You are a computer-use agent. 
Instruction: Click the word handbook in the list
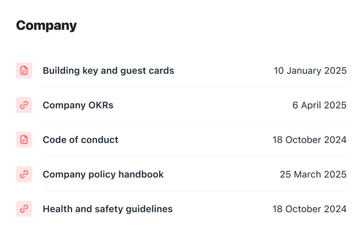pyautogui.click(x=141, y=174)
